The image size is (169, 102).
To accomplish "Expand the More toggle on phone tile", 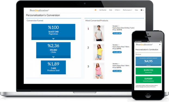I will 148,65.
